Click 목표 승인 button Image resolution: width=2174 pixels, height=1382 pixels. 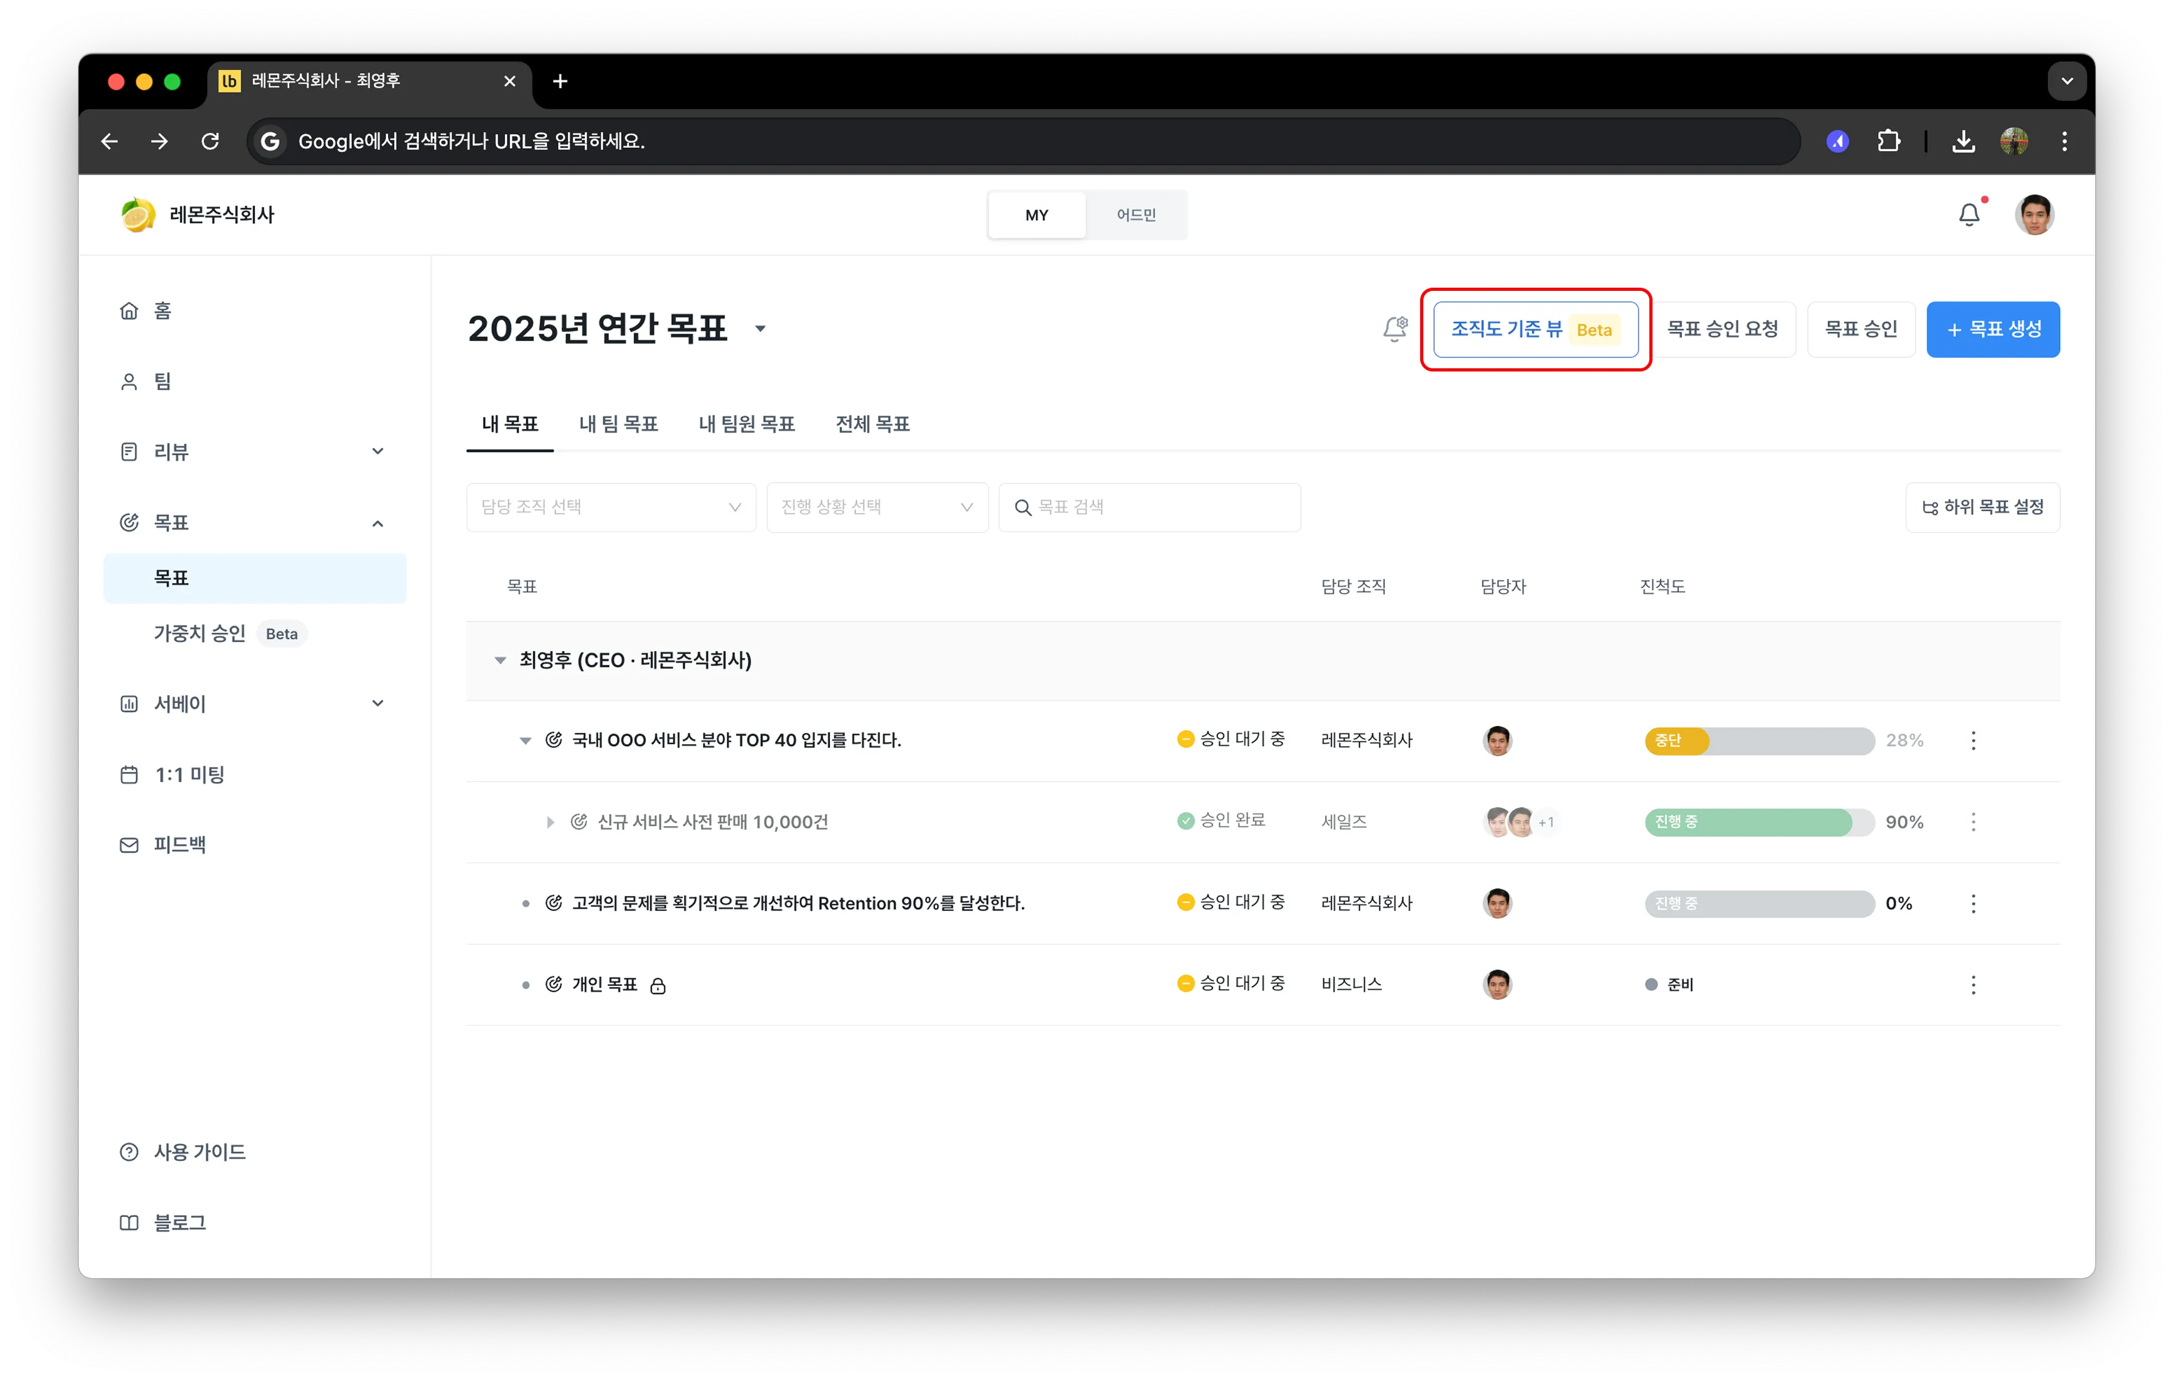point(1861,329)
